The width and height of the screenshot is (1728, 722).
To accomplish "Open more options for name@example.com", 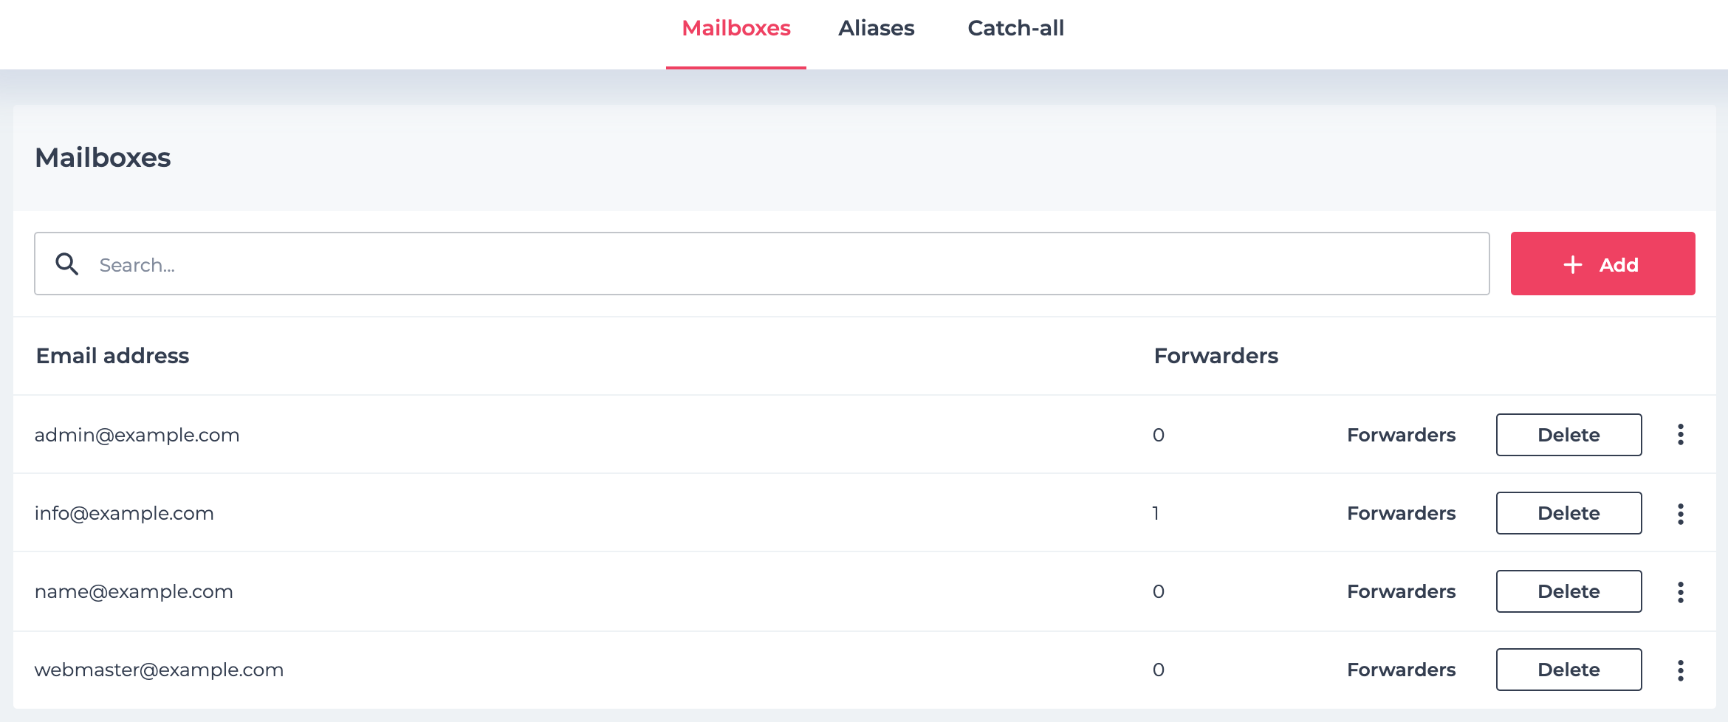I will tap(1680, 591).
